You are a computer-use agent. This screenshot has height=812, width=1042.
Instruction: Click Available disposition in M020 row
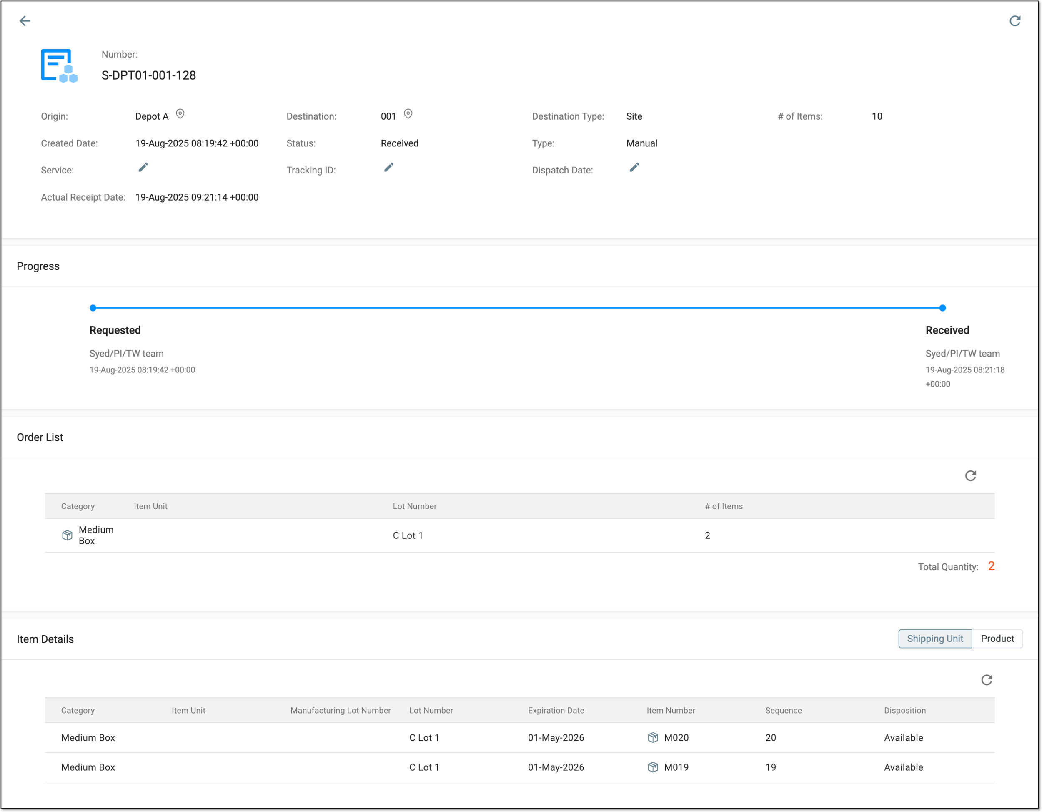click(x=904, y=737)
